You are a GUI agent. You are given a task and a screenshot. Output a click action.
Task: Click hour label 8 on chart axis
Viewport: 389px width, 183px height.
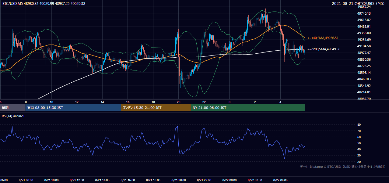[x=26, y=102]
